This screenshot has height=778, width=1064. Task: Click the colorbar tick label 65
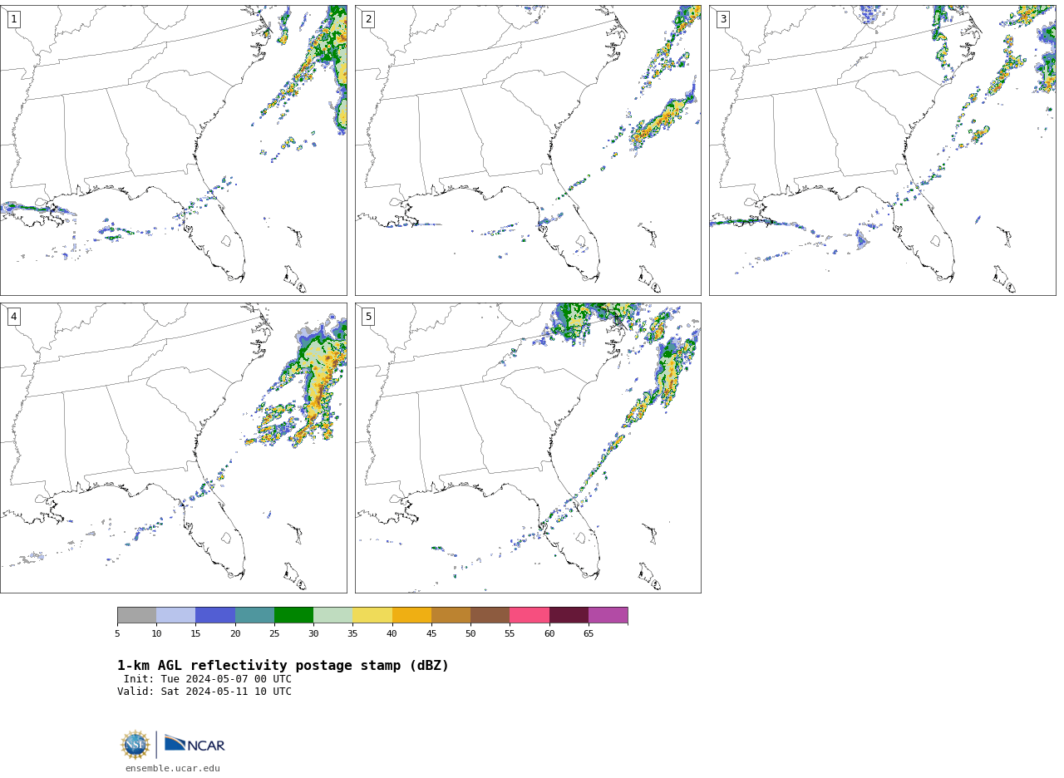coord(589,634)
